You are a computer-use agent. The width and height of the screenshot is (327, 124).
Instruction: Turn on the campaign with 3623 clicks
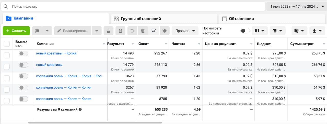click(x=23, y=76)
